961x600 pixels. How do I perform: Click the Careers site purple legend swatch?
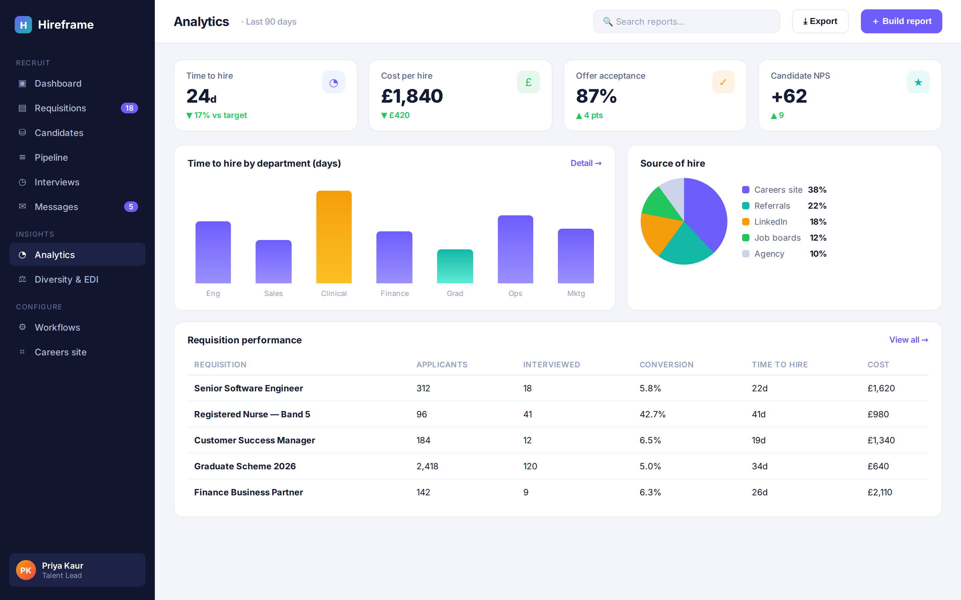point(746,190)
